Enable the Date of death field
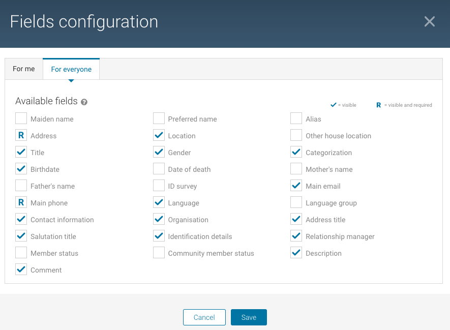The image size is (450, 330). point(159,169)
